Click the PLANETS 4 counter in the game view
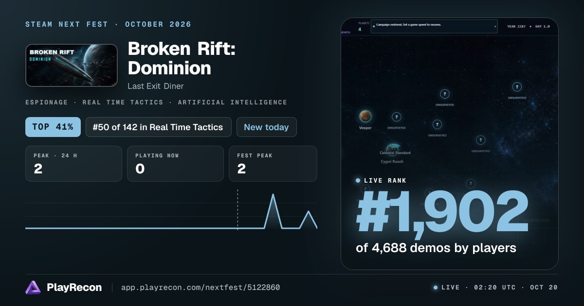 pos(363,26)
